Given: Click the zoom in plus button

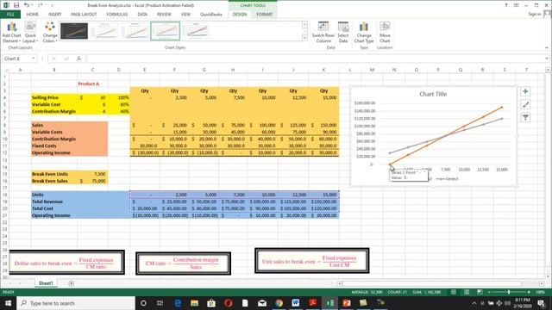Looking at the screenshot, I should click(x=529, y=292).
